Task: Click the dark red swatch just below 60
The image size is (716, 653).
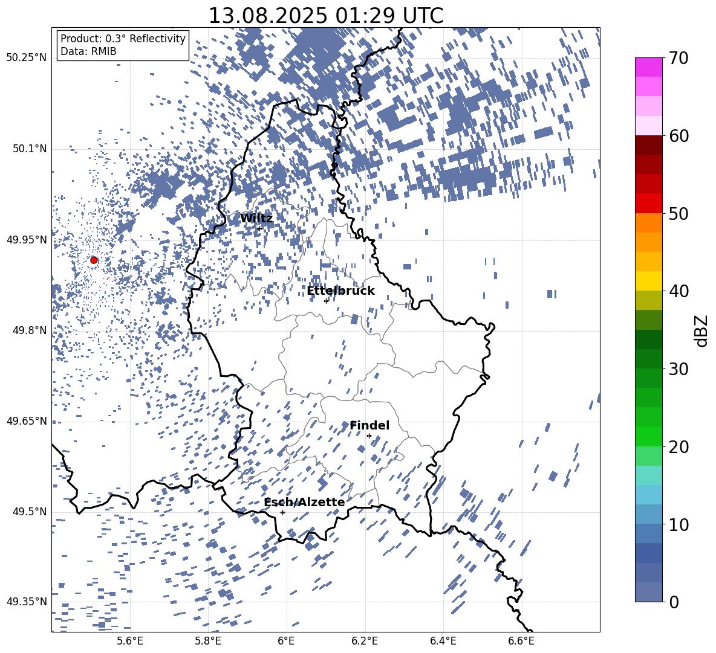Action: pos(649,145)
